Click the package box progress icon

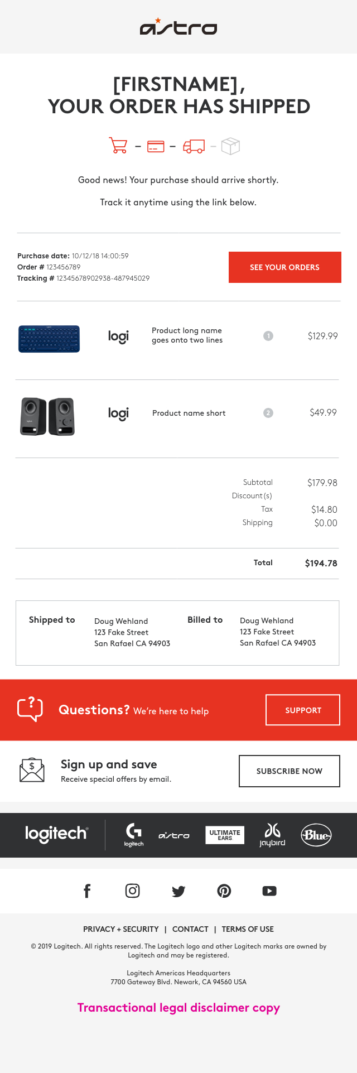click(230, 146)
